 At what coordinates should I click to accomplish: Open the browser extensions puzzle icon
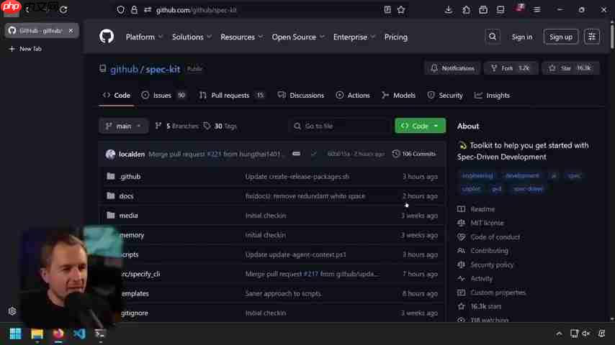click(466, 10)
